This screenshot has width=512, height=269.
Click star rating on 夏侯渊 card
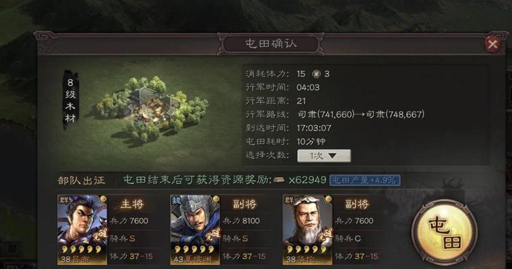click(x=194, y=249)
